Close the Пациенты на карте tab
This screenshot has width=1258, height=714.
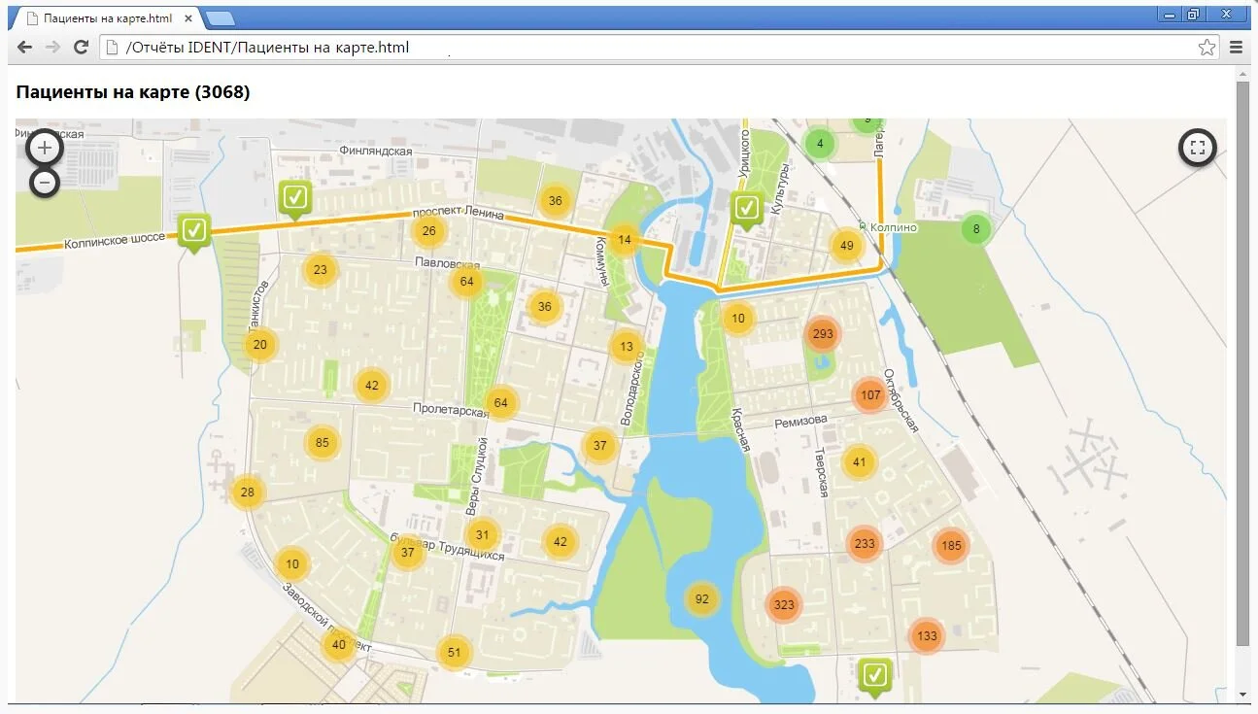tap(188, 18)
